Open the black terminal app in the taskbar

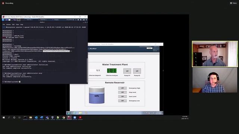pyautogui.click(x=25, y=118)
